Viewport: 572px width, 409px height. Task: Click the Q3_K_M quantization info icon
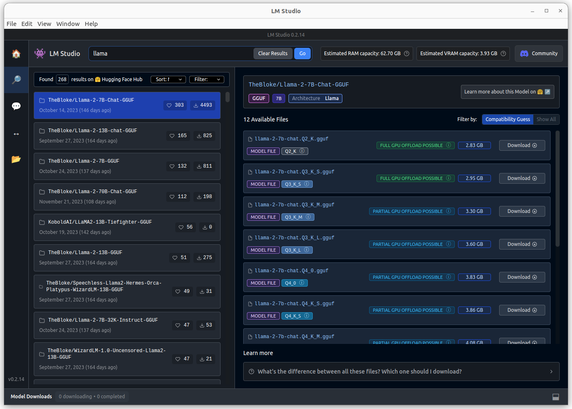point(308,217)
